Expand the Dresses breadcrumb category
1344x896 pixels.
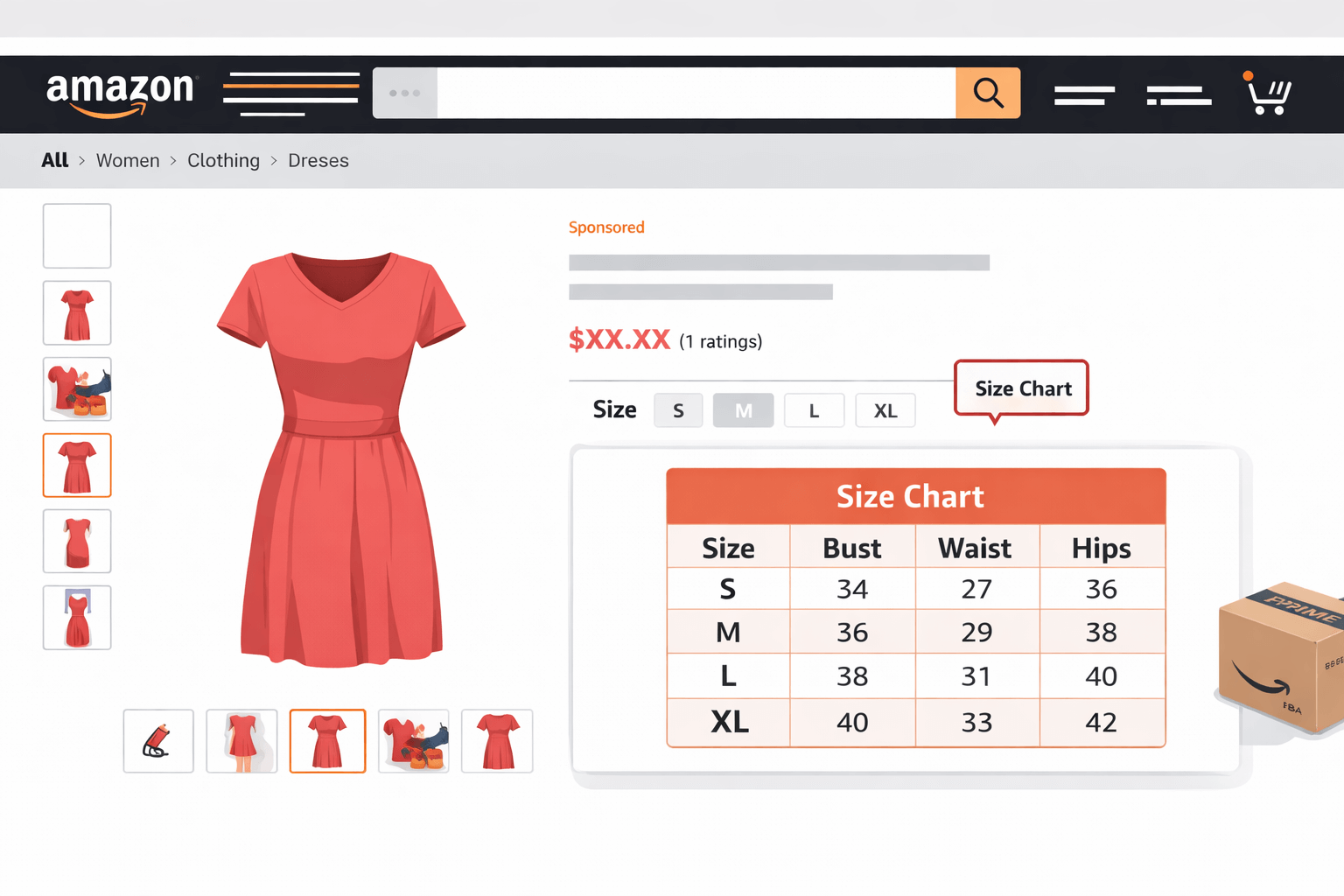[318, 160]
